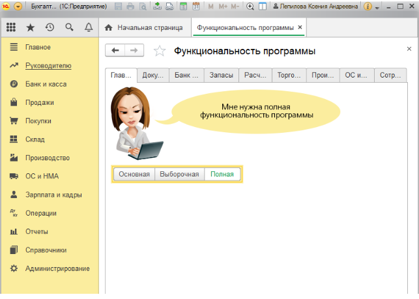Open the yellow info icon
Image resolution: width=419 pixels, height=299 pixels.
(368, 7)
